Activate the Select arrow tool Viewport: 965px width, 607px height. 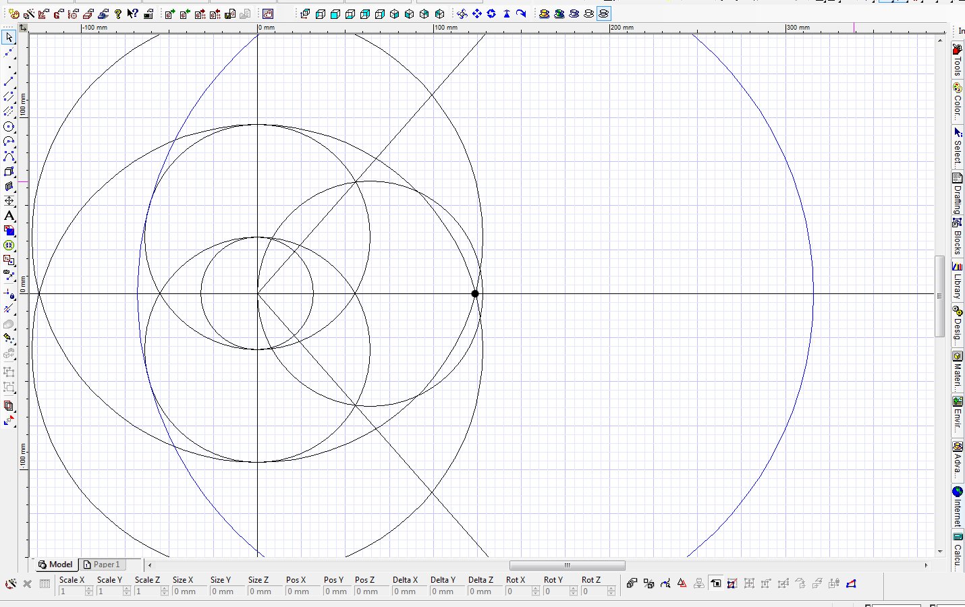pyautogui.click(x=9, y=38)
